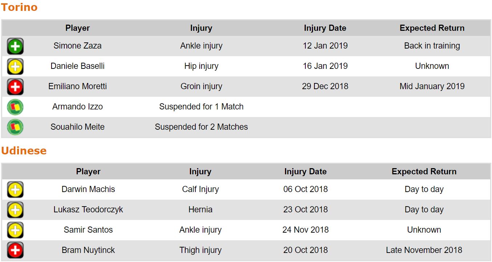Image resolution: width=492 pixels, height=262 pixels.
Task: Select the Torino table's Player column header
Action: [x=77, y=28]
